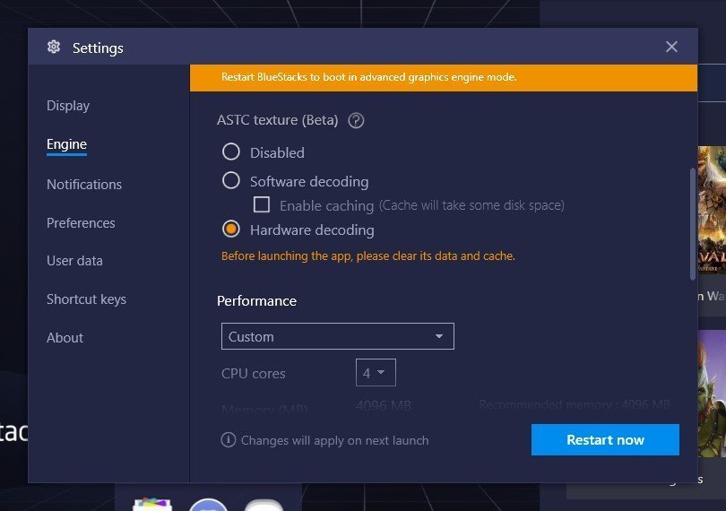Open the Notifications settings tab
The image size is (726, 511).
point(84,185)
